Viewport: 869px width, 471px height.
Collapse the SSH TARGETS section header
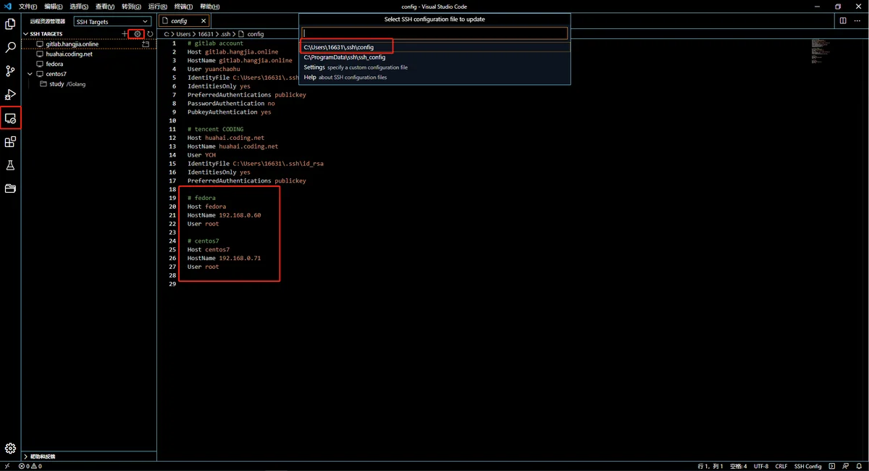(26, 34)
